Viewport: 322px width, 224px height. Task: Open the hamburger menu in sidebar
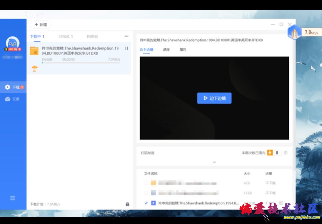pyautogui.click(x=13, y=198)
